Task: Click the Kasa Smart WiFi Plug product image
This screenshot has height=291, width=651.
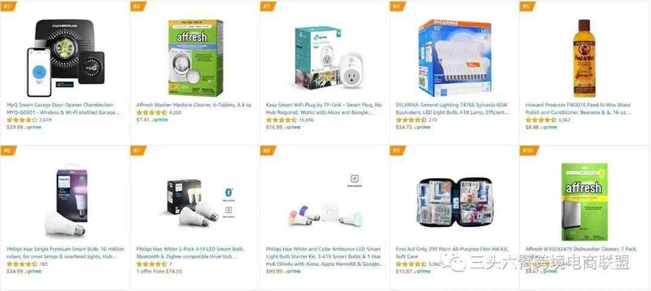Action: (325, 58)
